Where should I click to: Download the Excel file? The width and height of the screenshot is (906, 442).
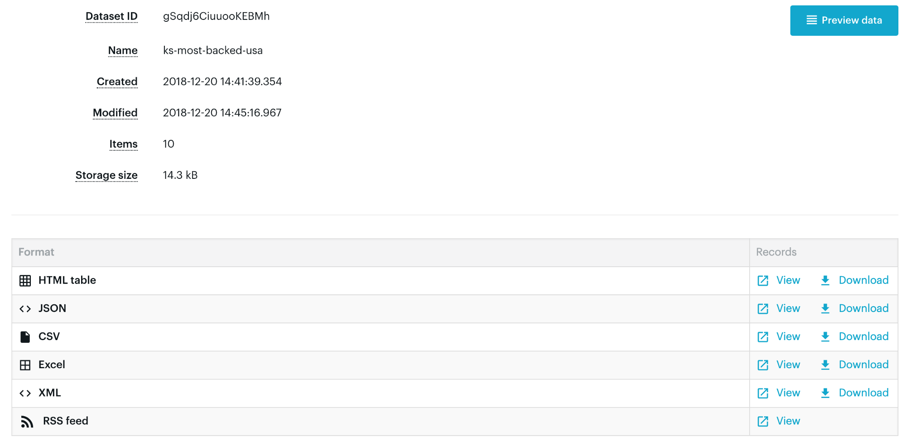click(x=863, y=365)
